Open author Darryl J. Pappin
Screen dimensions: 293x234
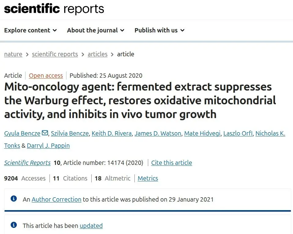48,146
